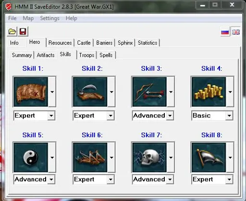Viewport: 246px width, 201px height.
Task: Open Skill 6 level dropdown showing Expert
Action: point(94,179)
